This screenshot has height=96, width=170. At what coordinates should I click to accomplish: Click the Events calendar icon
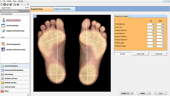click(3, 26)
